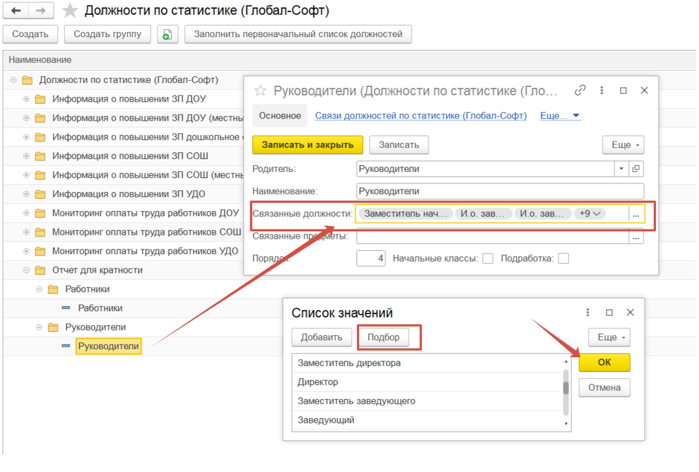This screenshot has width=699, height=472.
Task: Click the forward navigation arrow
Action: 40,11
